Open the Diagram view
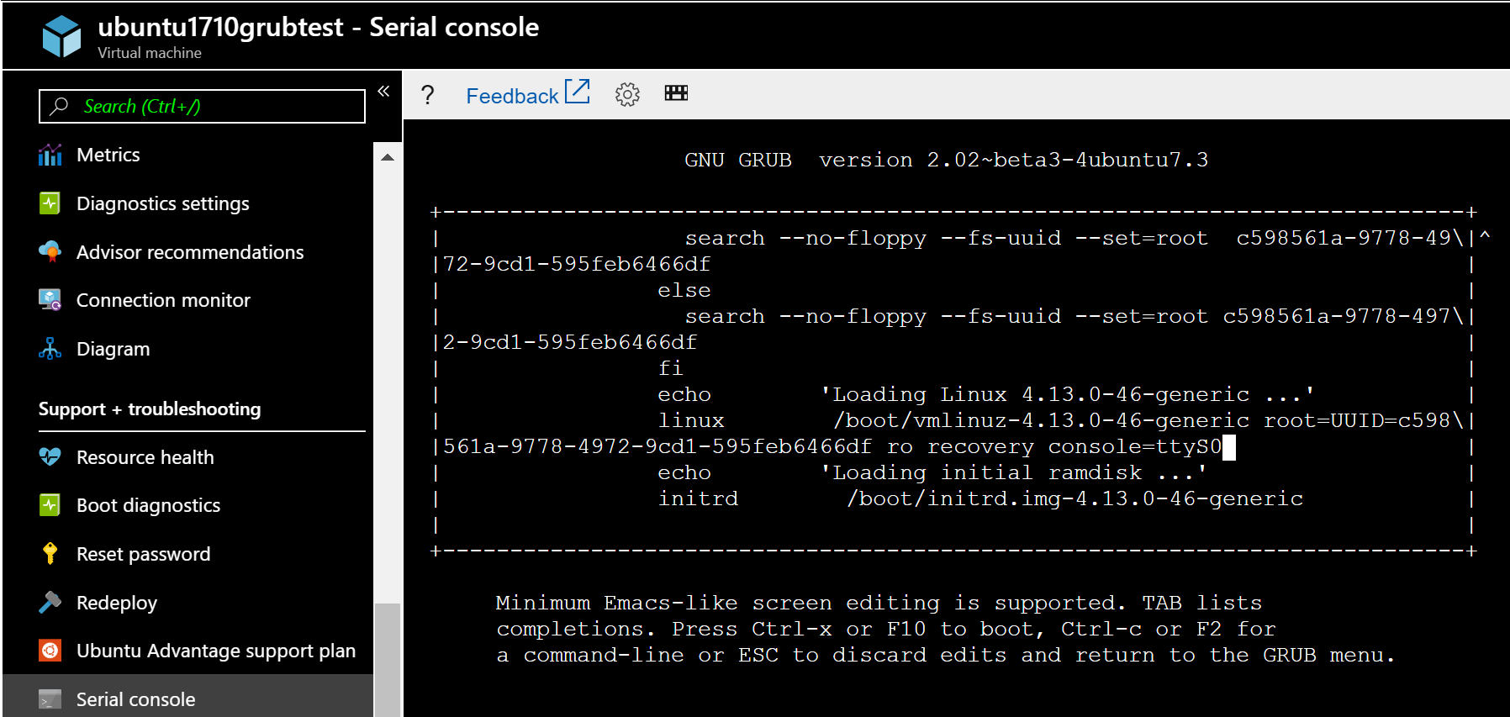The height and width of the screenshot is (717, 1510). pyautogui.click(x=113, y=349)
